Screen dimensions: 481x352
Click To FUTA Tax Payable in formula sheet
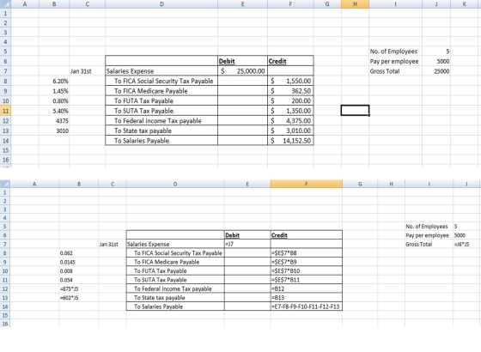tap(160, 270)
